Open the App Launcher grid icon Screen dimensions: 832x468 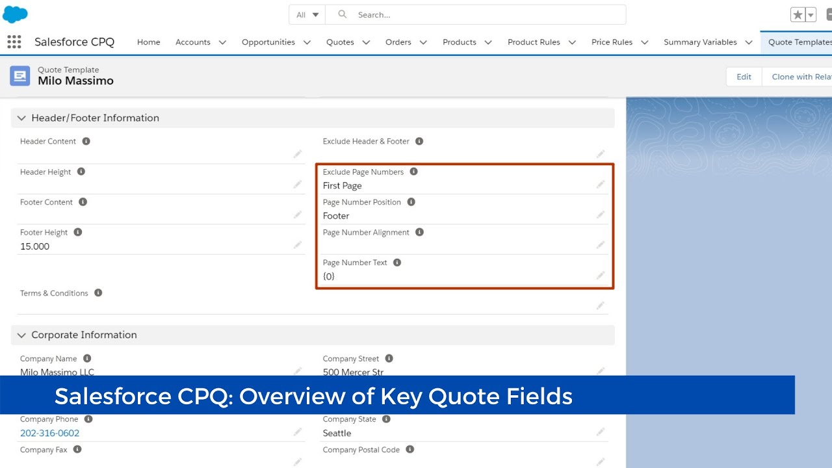(x=14, y=42)
